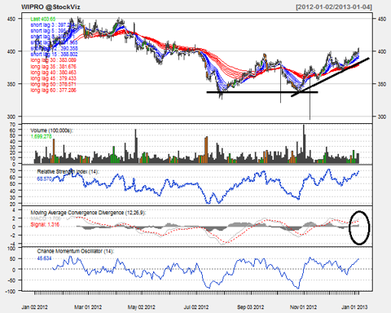Viewport: 391px width, 313px height.
Task: Click the 'Nov 01 2012' date label
Action: tap(304, 307)
